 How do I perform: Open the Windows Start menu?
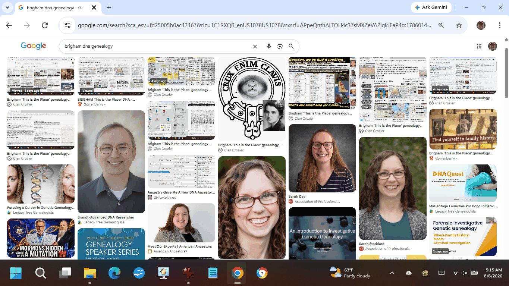click(x=16, y=273)
